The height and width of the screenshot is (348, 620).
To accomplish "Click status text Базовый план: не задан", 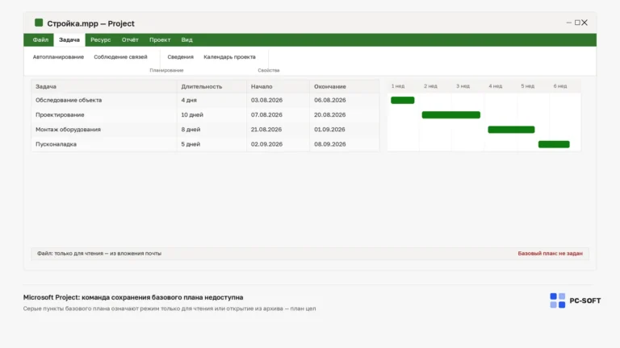I will coord(550,253).
